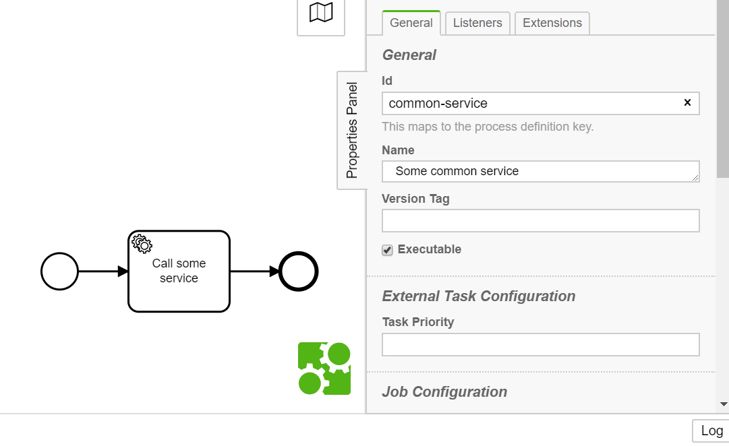Focus the Task Priority input

pyautogui.click(x=540, y=344)
